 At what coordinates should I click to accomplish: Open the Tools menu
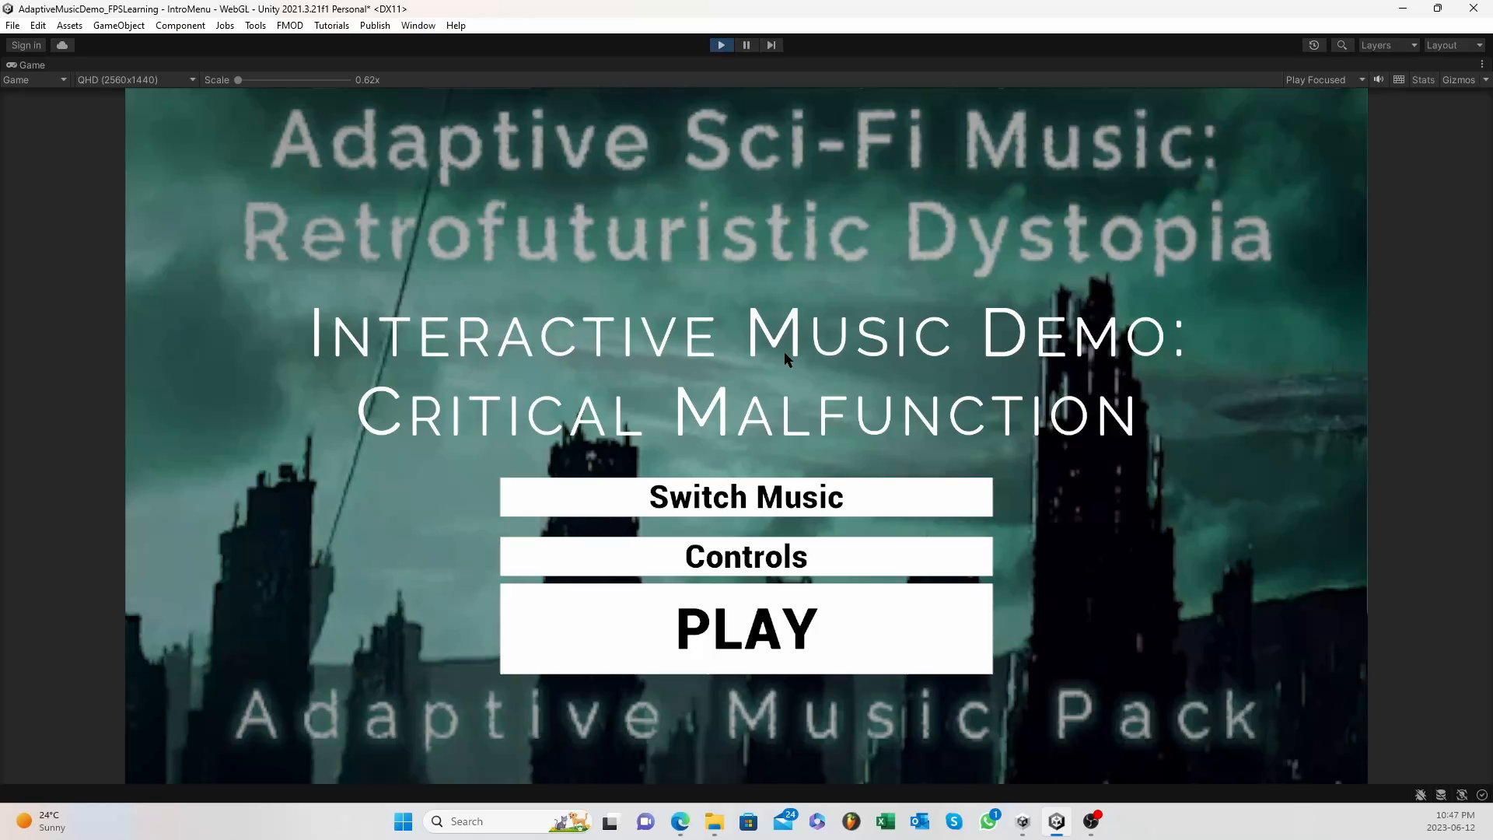point(255,25)
